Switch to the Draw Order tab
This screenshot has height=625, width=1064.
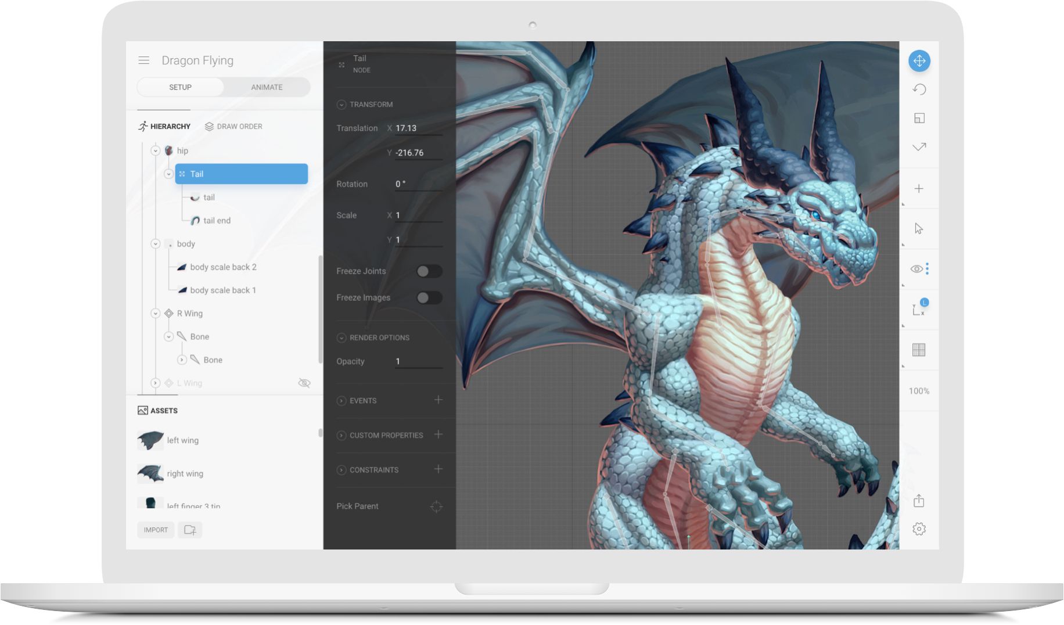coord(233,127)
